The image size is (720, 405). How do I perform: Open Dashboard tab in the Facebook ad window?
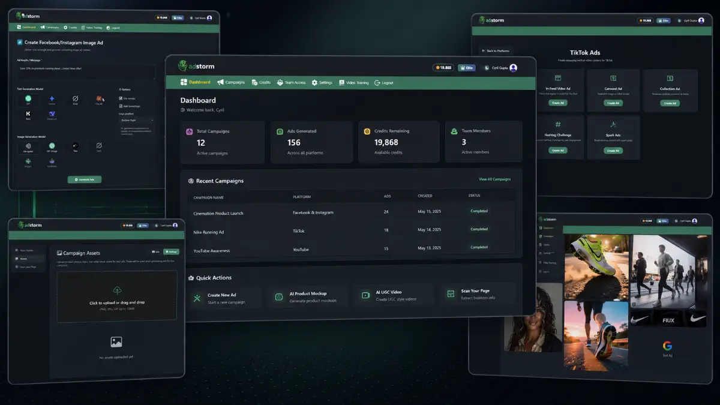click(x=27, y=28)
